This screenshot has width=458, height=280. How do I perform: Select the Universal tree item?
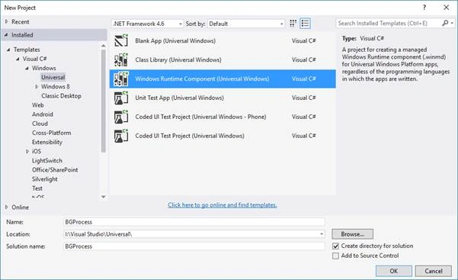click(x=53, y=77)
